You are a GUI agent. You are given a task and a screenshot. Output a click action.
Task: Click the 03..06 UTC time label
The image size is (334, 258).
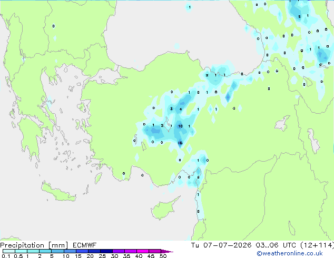point(276,245)
